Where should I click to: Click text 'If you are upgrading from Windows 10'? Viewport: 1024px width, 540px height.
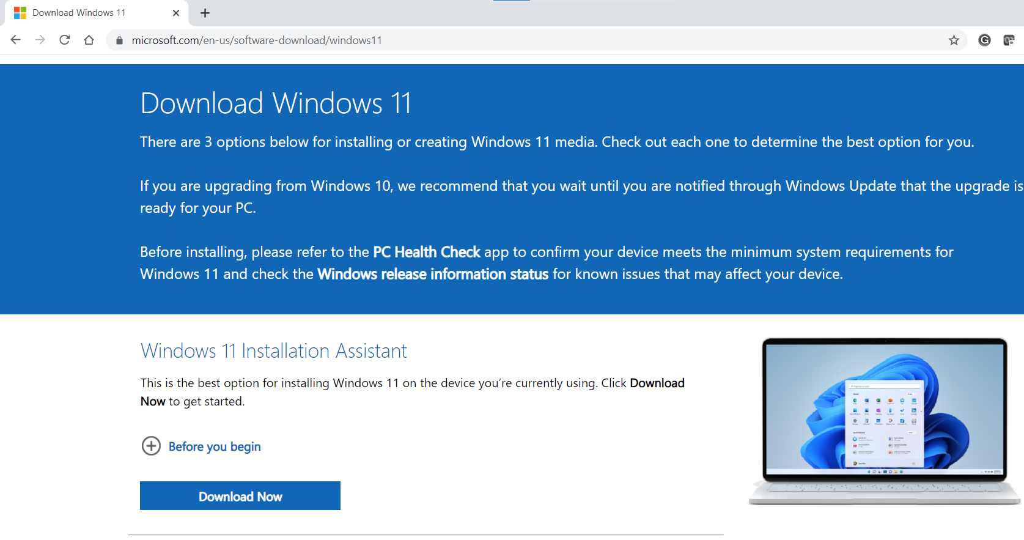pyautogui.click(x=265, y=186)
